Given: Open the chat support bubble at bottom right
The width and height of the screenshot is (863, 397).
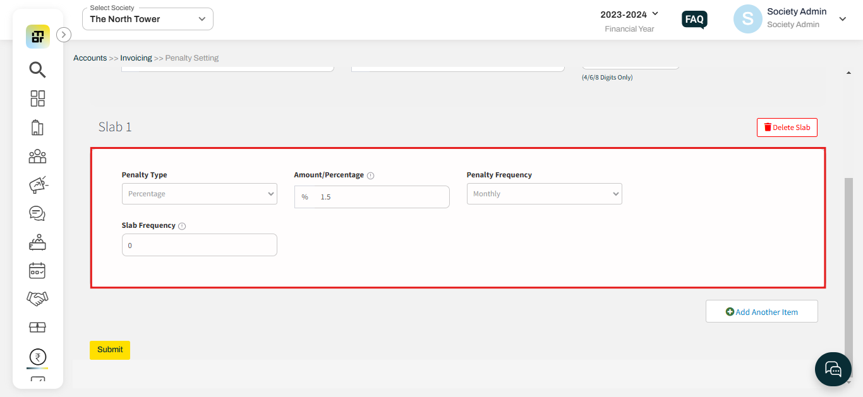Looking at the screenshot, I should (833, 369).
